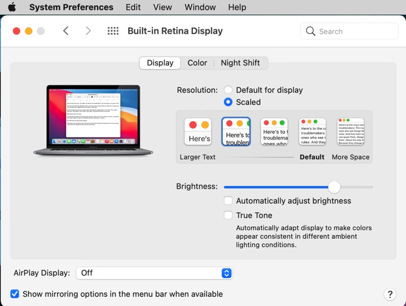
Task: Choose the Larger Text resolution thumbnail
Action: [x=198, y=131]
